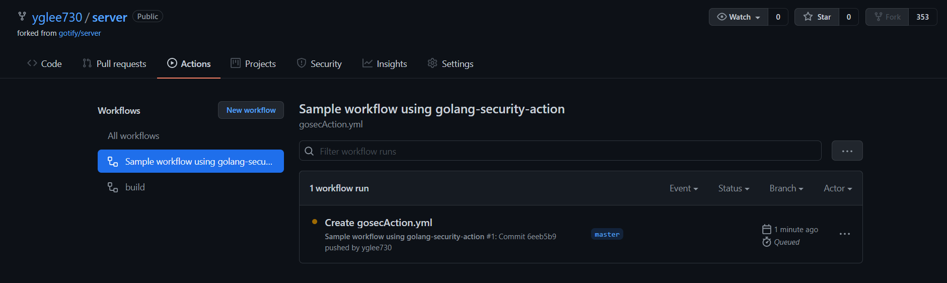Screen dimensions: 947x283
Task: Click the calendar icon by 1 minute ago
Action: pyautogui.click(x=767, y=229)
